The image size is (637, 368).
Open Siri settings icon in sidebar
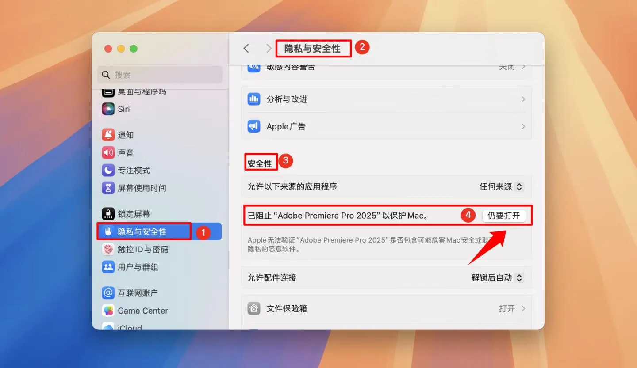108,109
